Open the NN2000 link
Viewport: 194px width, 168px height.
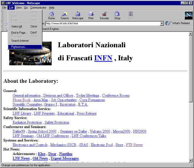[x=140, y=131]
